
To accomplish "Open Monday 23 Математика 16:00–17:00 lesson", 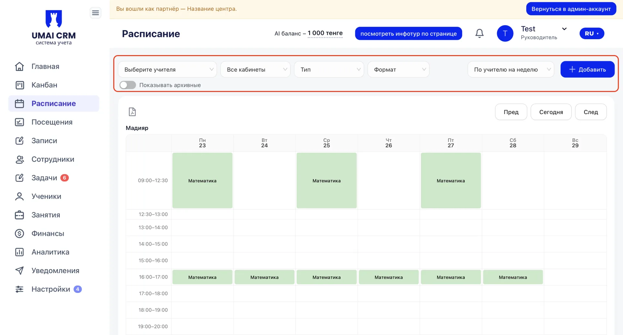I will (202, 277).
